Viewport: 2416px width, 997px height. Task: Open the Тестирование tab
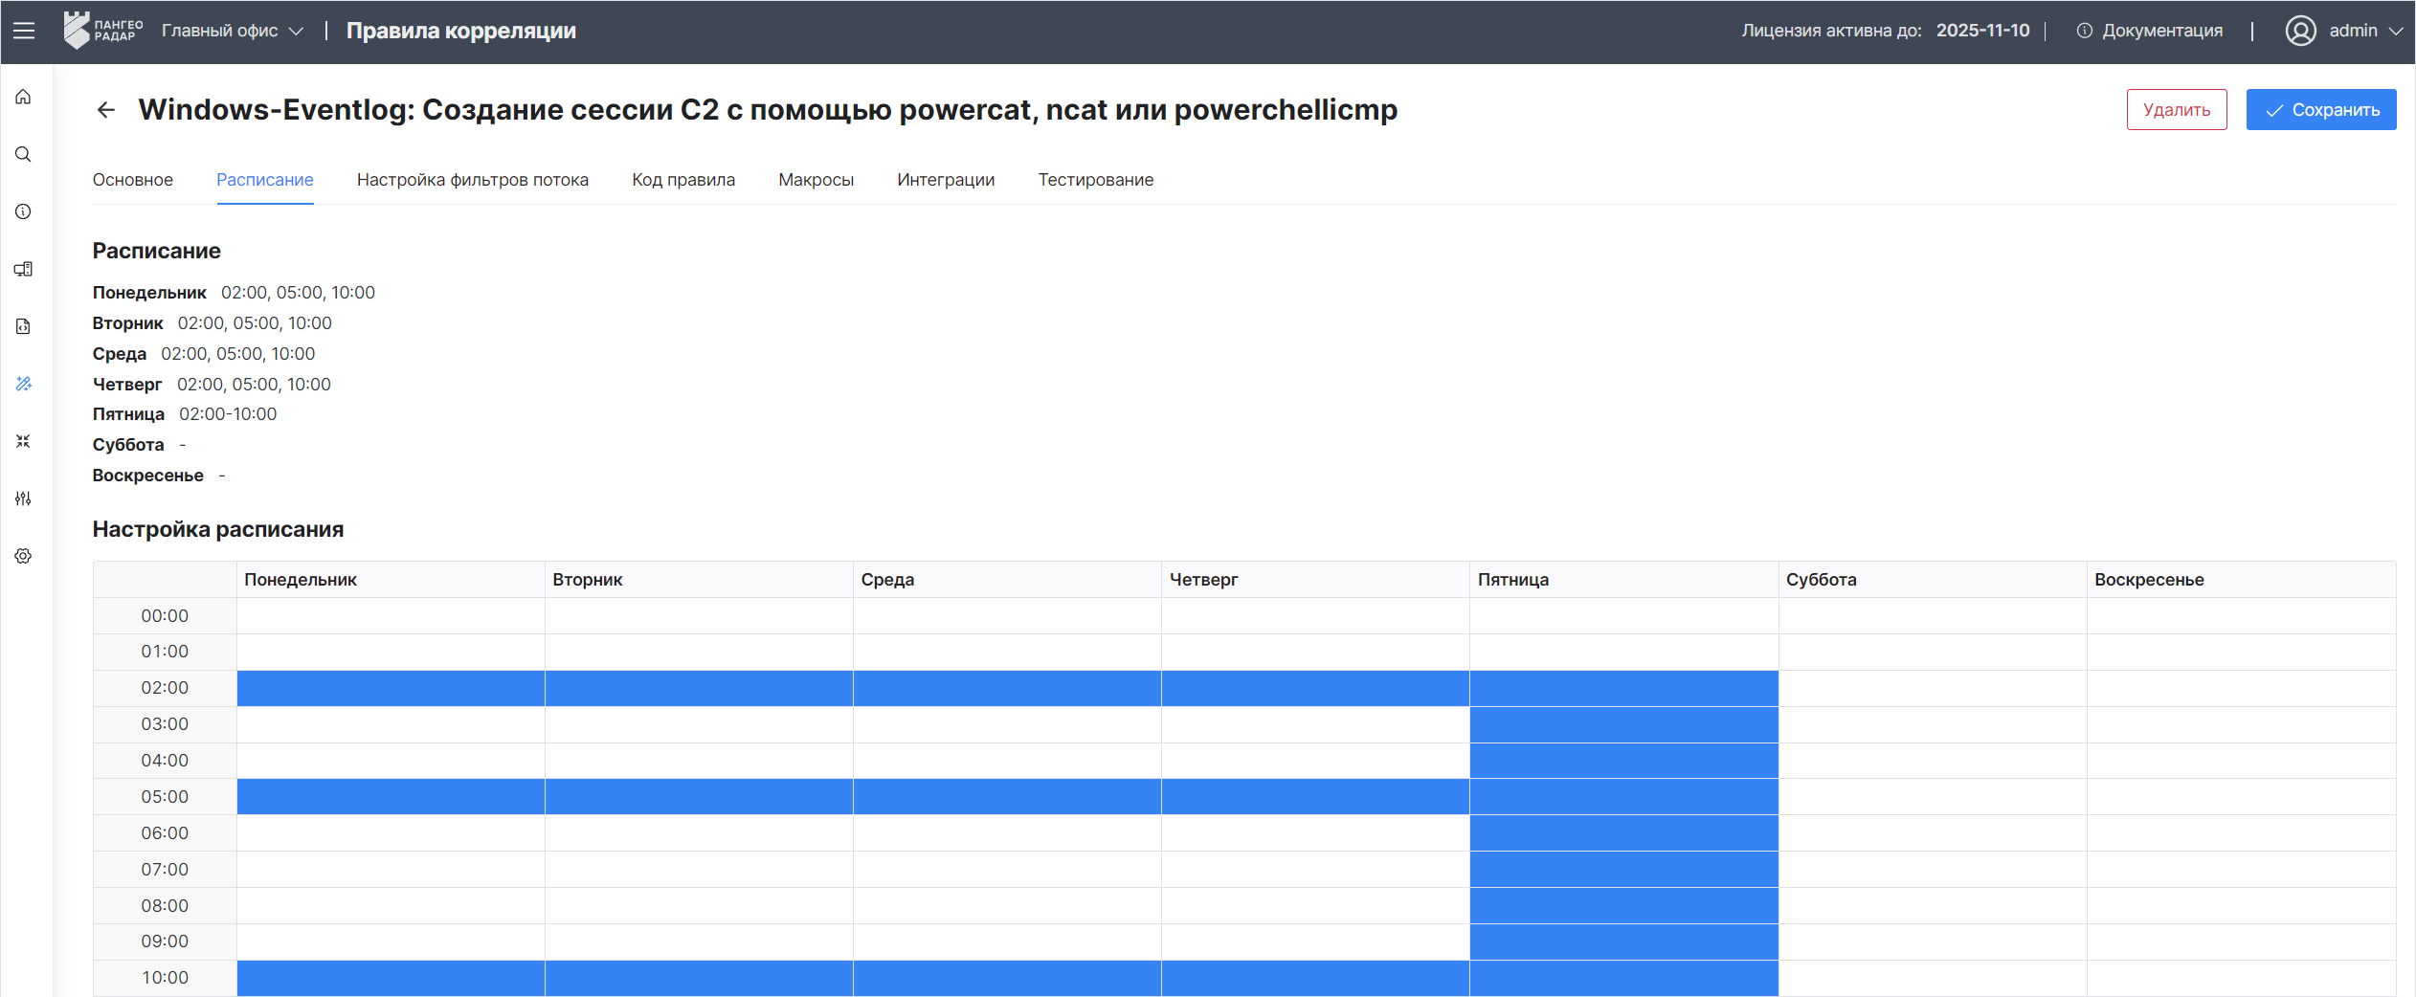1095,180
